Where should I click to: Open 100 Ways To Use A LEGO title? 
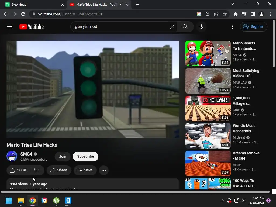(244, 183)
